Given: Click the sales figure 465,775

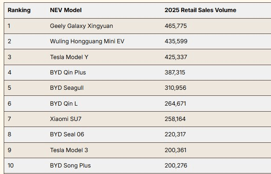Looking at the screenshot, I should (176, 26).
